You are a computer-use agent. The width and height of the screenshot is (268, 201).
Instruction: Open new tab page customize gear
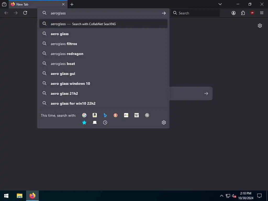coord(260,26)
